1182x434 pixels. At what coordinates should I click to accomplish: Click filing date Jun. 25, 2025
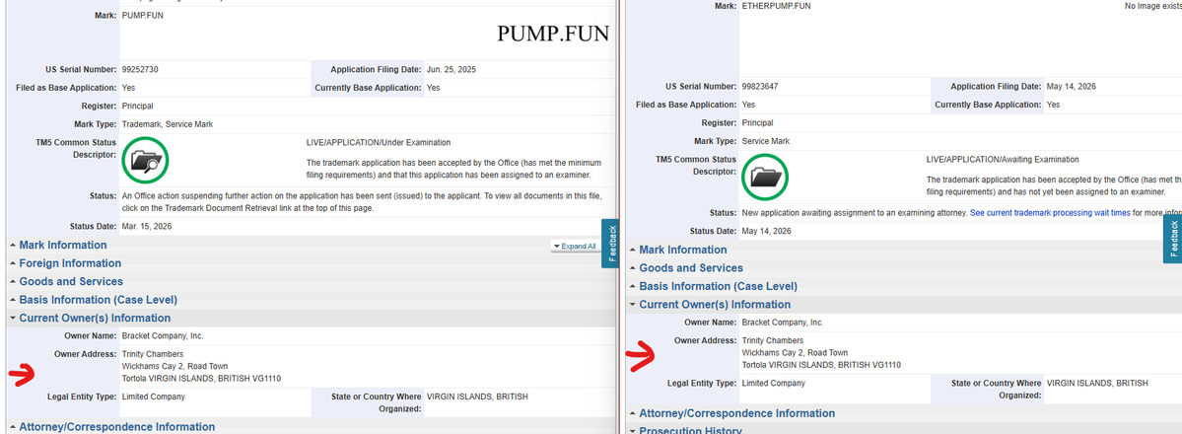pyautogui.click(x=451, y=69)
